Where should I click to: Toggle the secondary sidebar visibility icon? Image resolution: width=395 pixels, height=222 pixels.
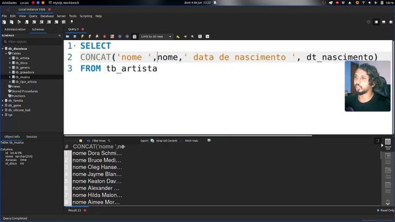coord(391,22)
